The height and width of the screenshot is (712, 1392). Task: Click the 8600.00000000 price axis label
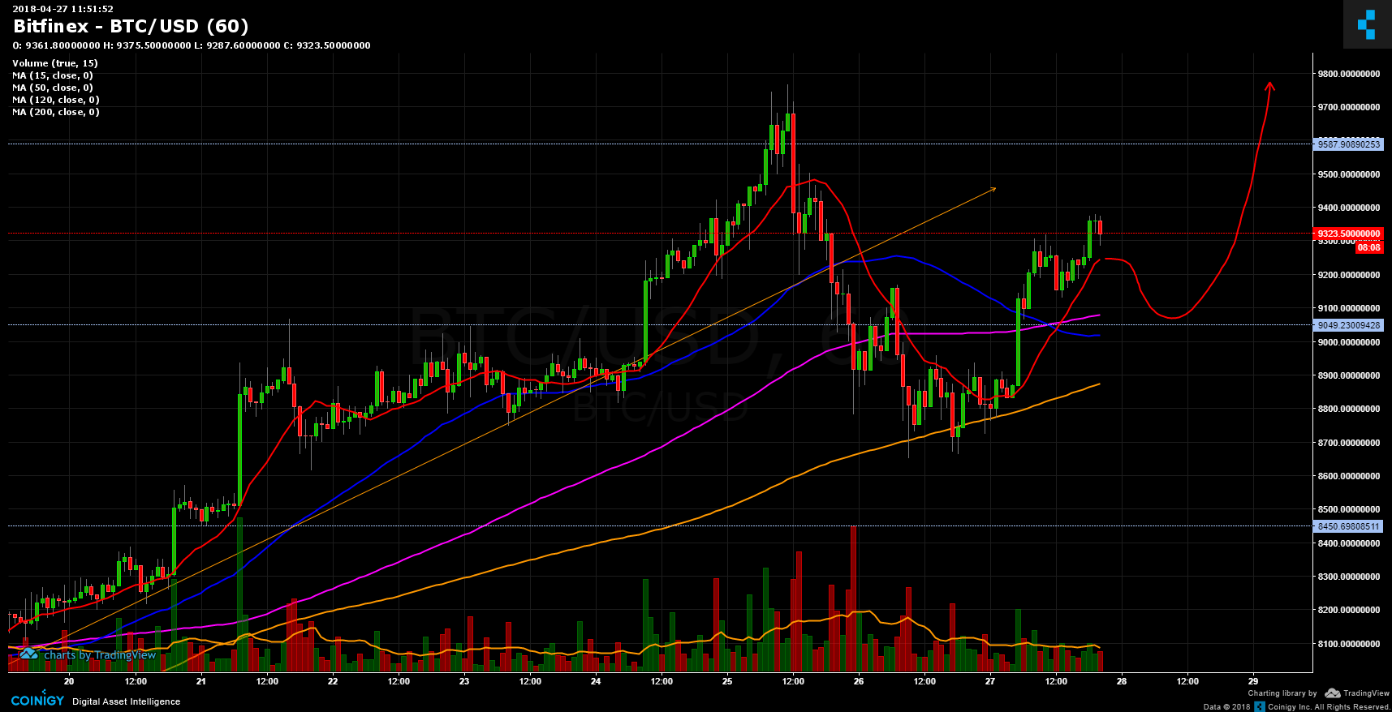pos(1349,476)
